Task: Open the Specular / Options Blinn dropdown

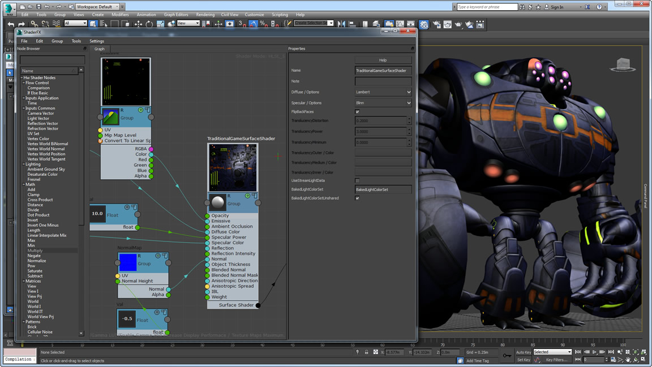Action: [383, 103]
